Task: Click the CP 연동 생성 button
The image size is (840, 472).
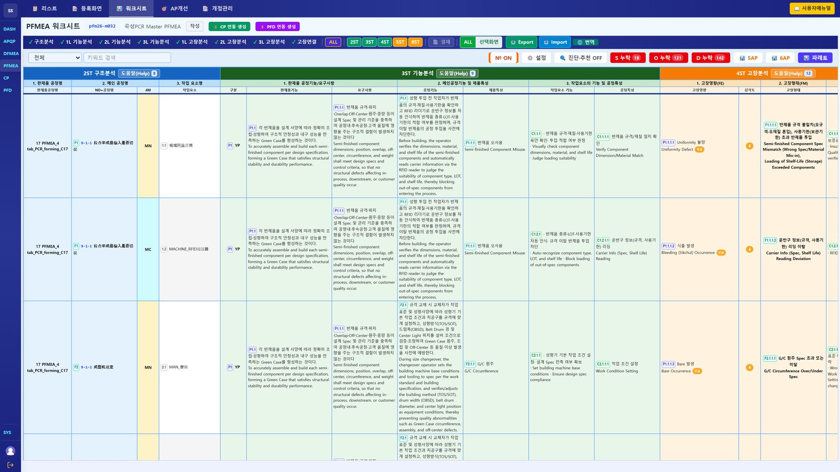Action: [229, 27]
